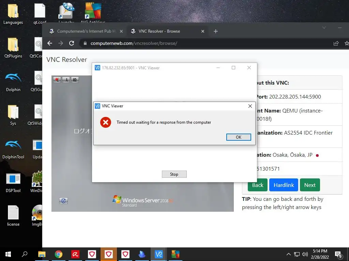Close the Computernewb's Internet Pub tab
Screen dimensions: 349x261
coord(121,31)
